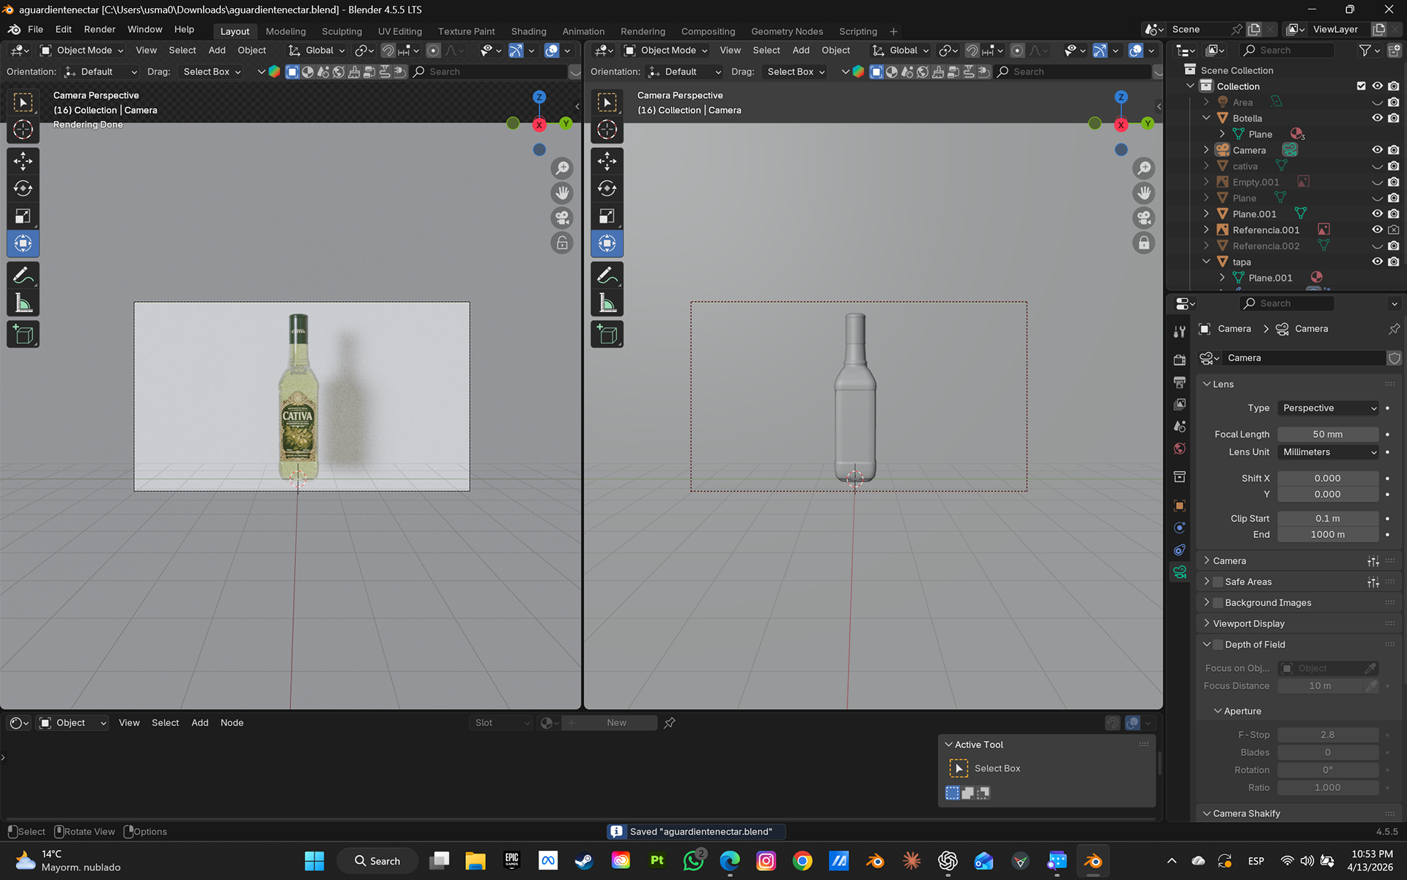Screen dimensions: 1407x880
Task: Toggle camera view in left viewport
Action: coord(562,218)
